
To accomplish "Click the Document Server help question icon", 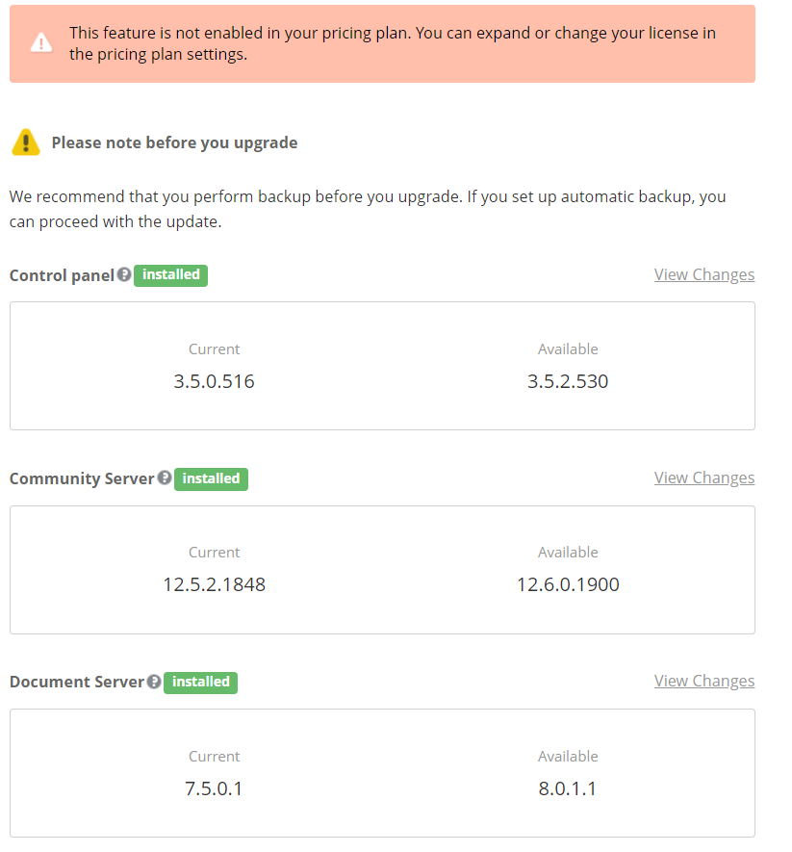I will 154,682.
